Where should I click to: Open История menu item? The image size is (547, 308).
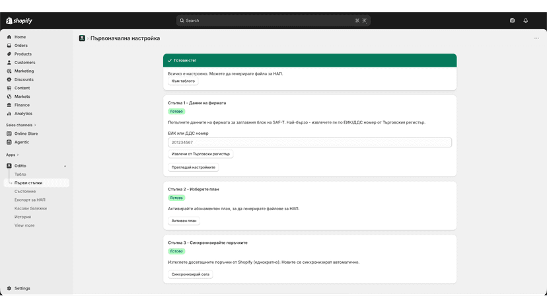click(x=22, y=217)
